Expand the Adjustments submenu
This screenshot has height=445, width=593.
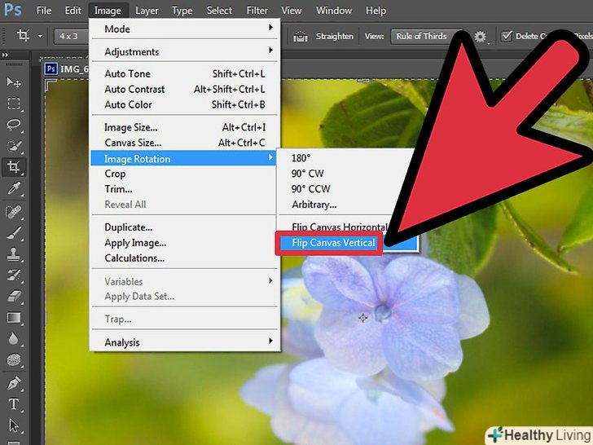[186, 51]
